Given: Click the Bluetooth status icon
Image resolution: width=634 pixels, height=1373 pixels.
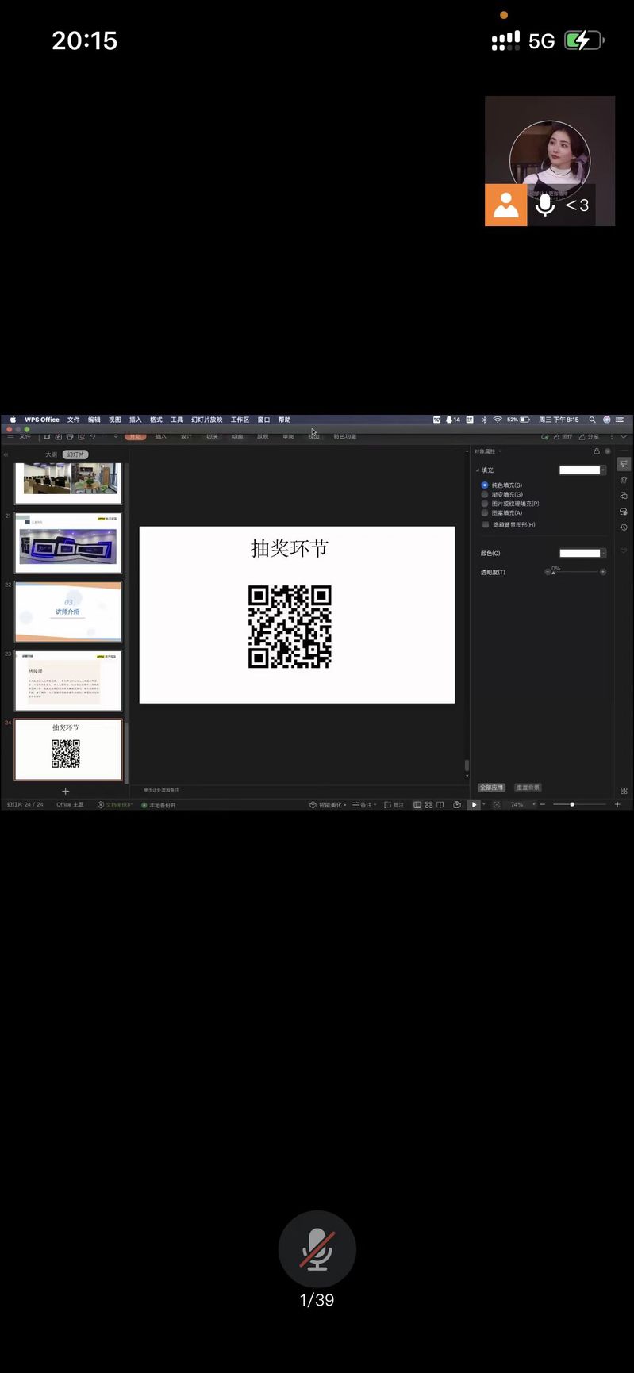Looking at the screenshot, I should [484, 420].
